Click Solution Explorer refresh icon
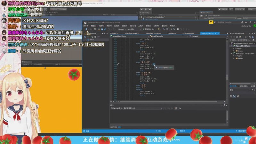 tap(253, 37)
